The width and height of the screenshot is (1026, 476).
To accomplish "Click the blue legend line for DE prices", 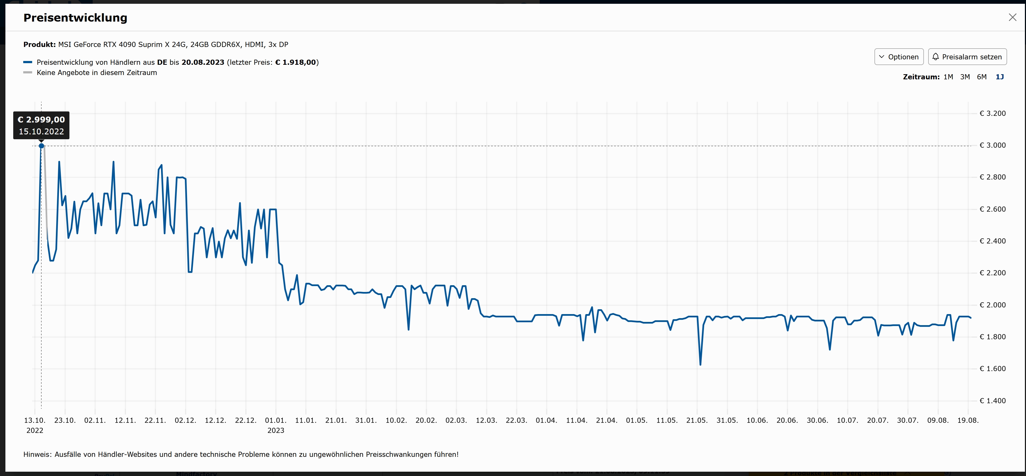I will click(x=28, y=63).
